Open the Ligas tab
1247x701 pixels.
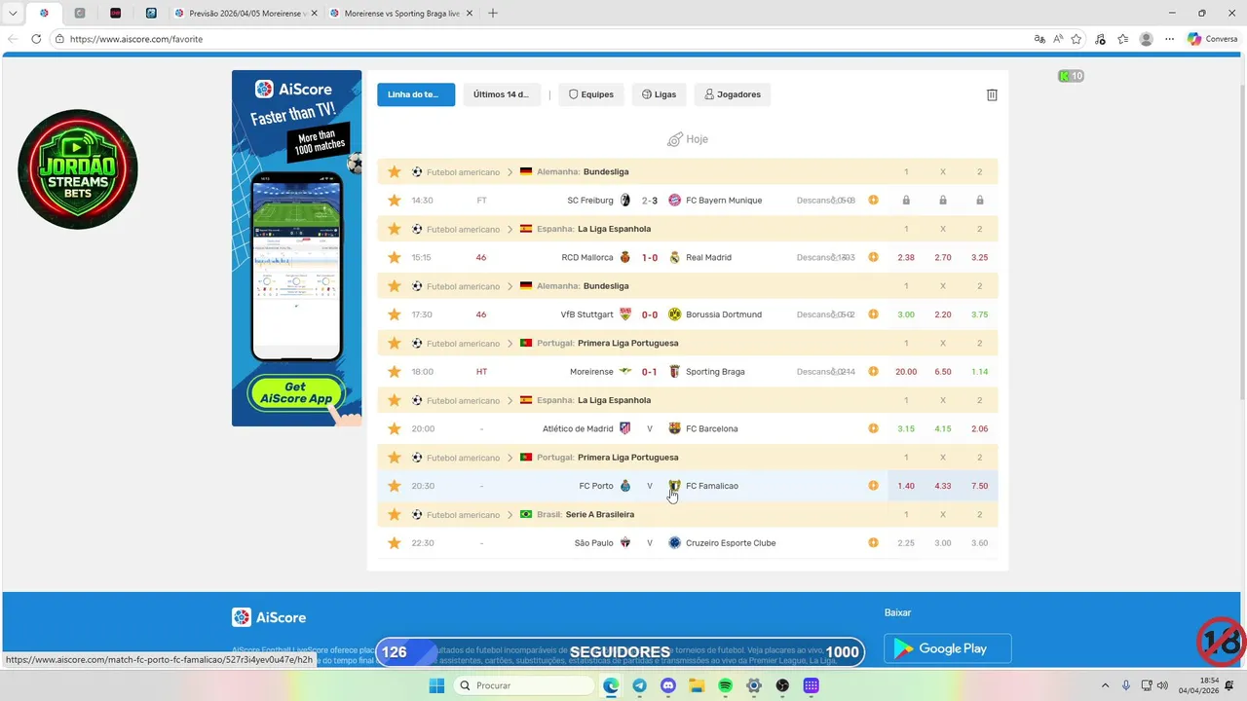click(x=660, y=94)
